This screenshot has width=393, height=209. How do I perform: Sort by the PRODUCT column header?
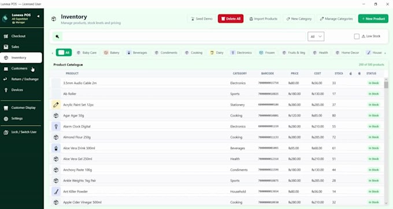(72, 74)
